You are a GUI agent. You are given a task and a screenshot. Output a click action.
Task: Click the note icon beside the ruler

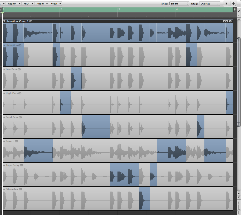point(239,11)
